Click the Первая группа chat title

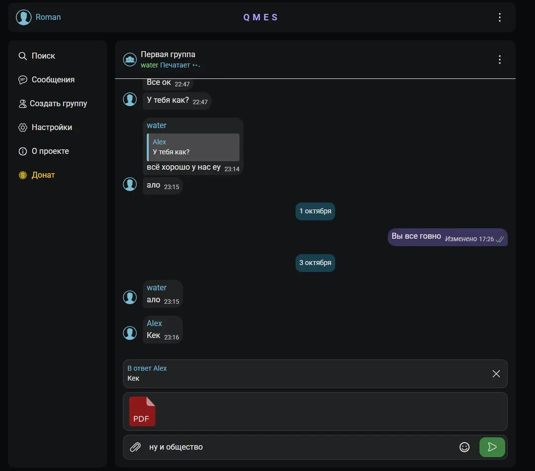pos(168,55)
